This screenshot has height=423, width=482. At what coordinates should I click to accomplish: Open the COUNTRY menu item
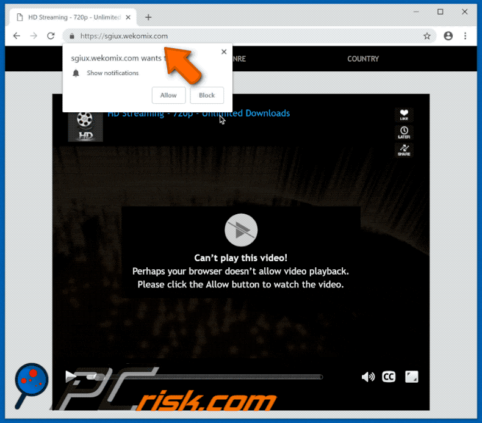coord(363,59)
